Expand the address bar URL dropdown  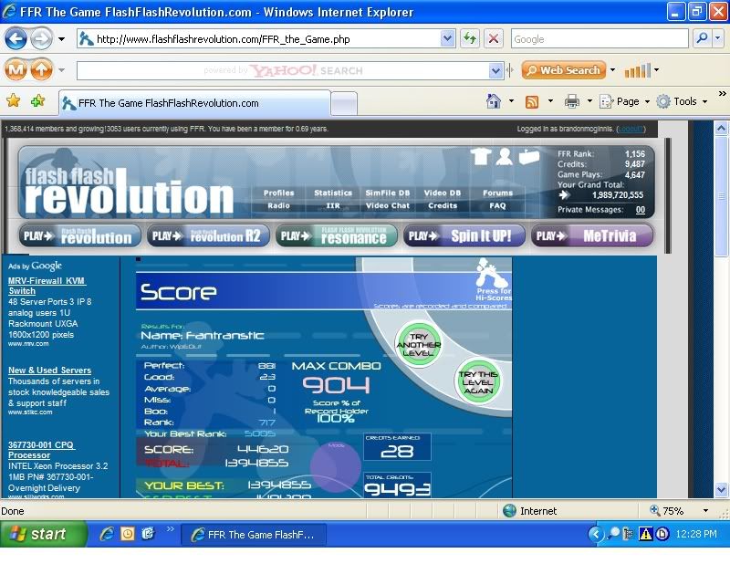[447, 39]
